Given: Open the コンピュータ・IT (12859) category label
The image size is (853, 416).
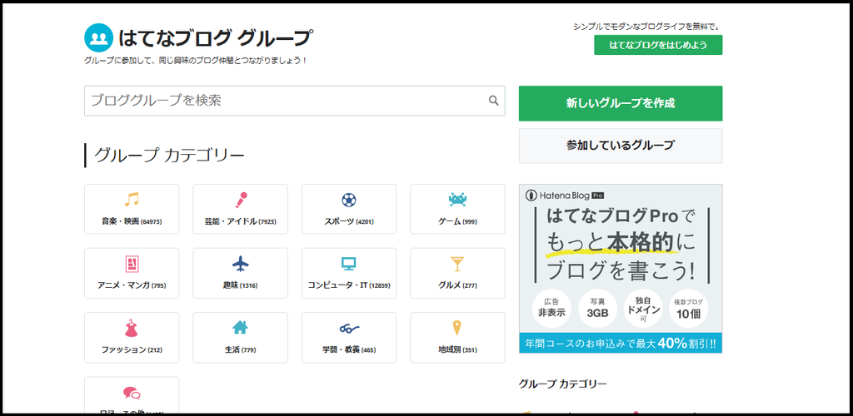Looking at the screenshot, I should pos(349,285).
